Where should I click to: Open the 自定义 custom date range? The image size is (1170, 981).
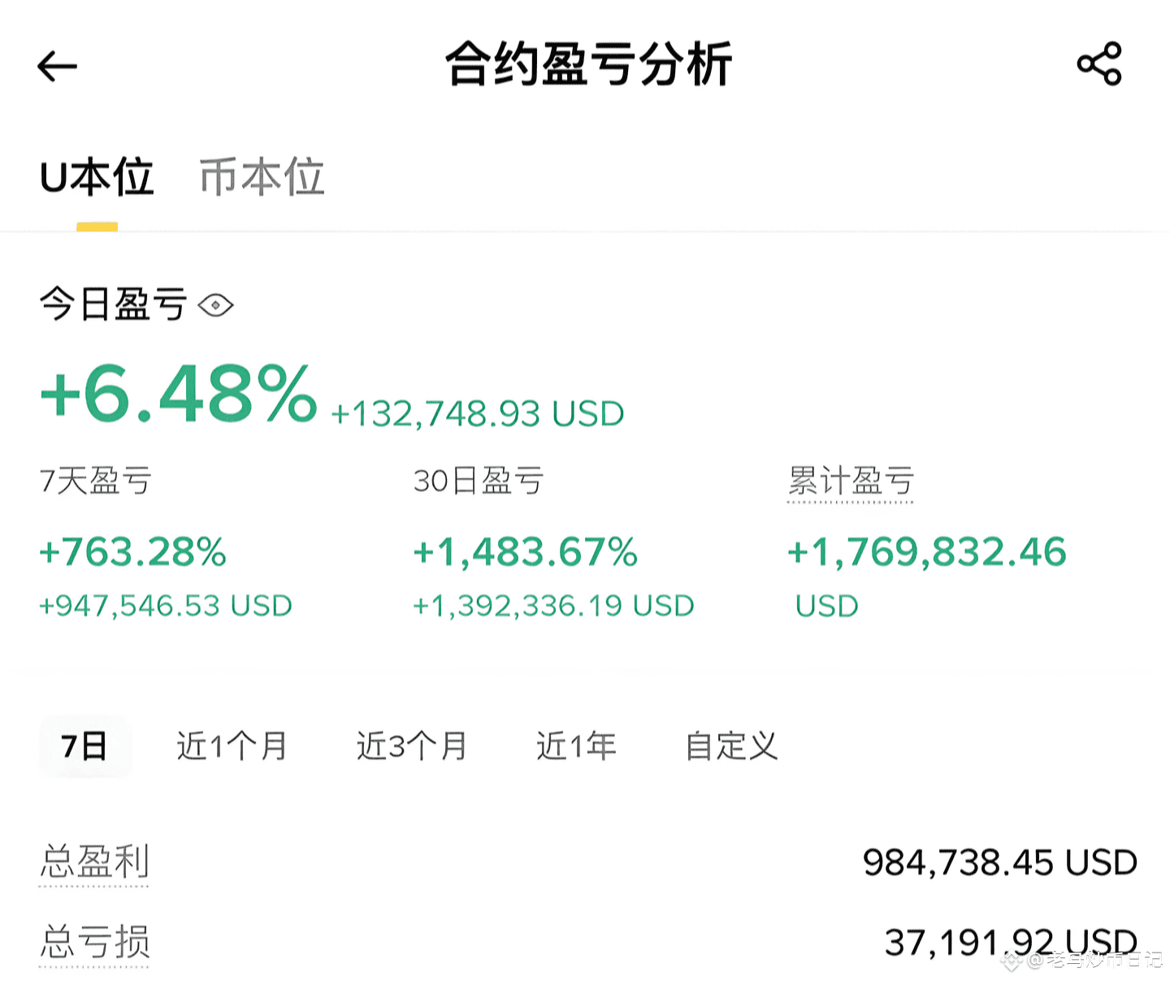coord(731,746)
